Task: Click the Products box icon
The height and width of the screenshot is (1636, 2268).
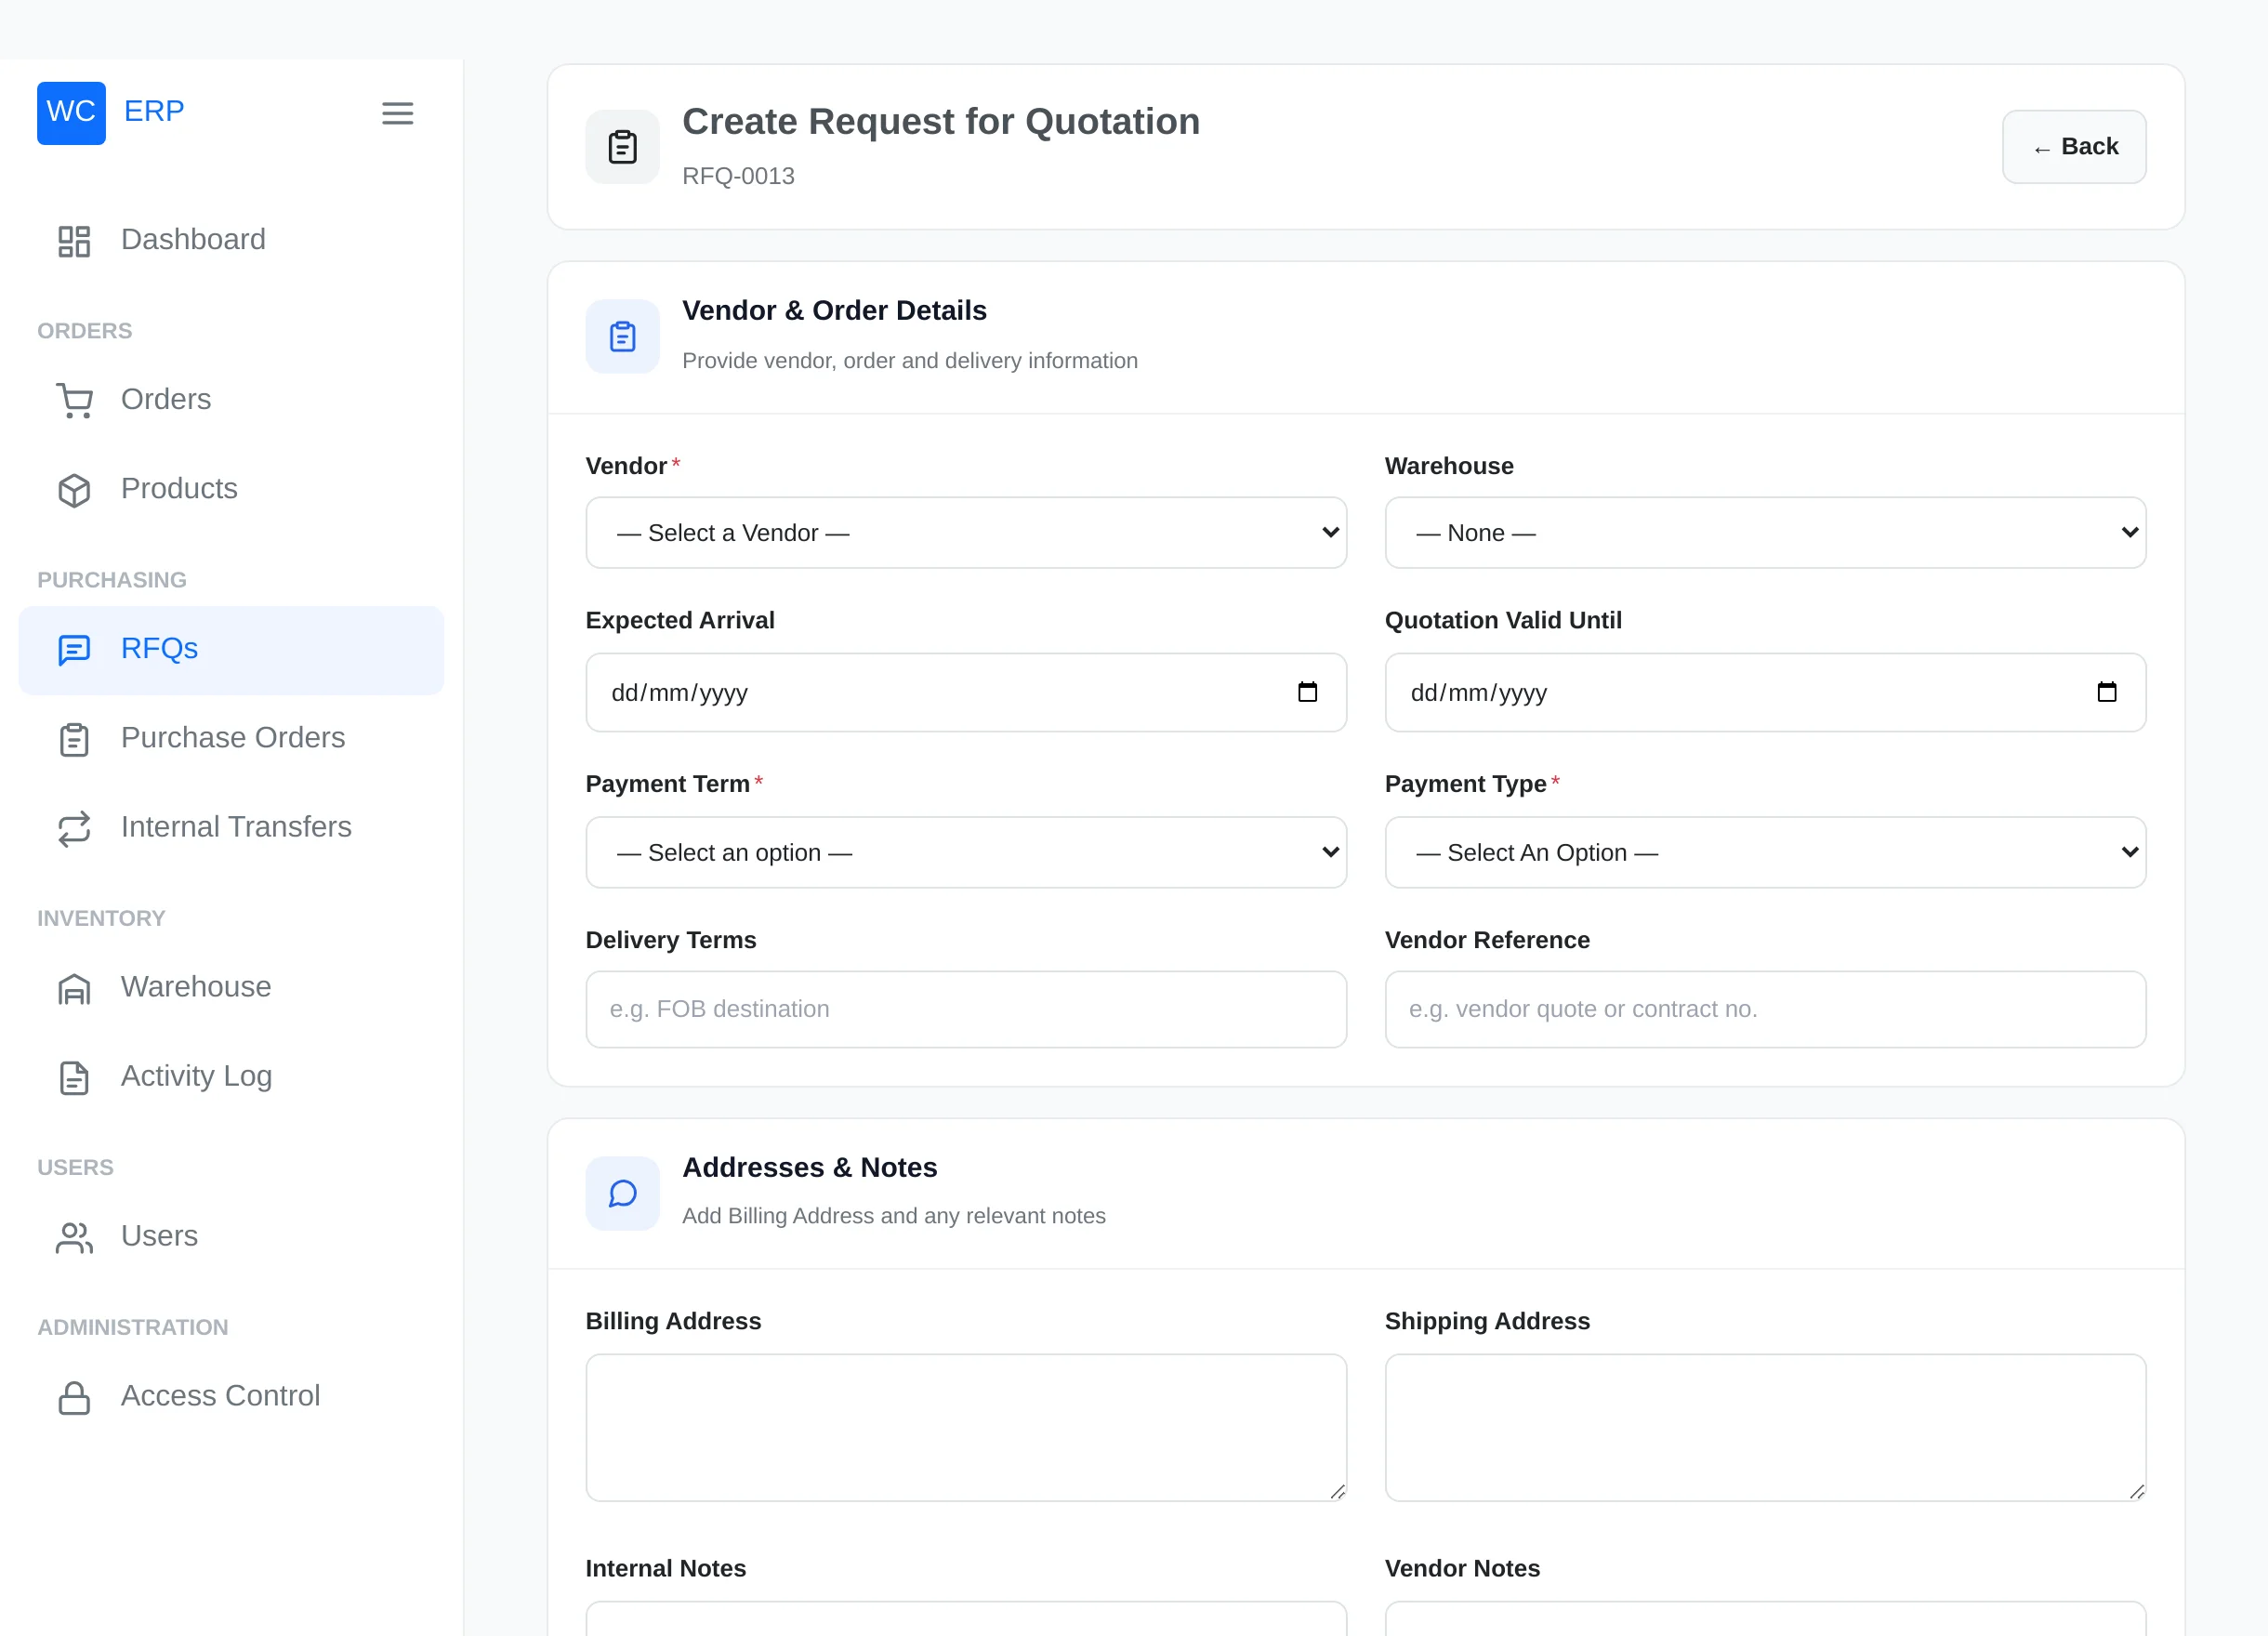Action: point(74,490)
